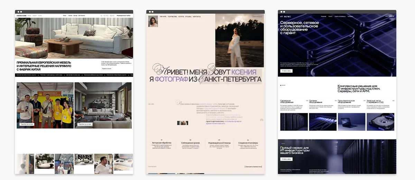Click 'Подробнее о туре' button on team photo
The width and height of the screenshot is (415, 180).
click(26, 124)
